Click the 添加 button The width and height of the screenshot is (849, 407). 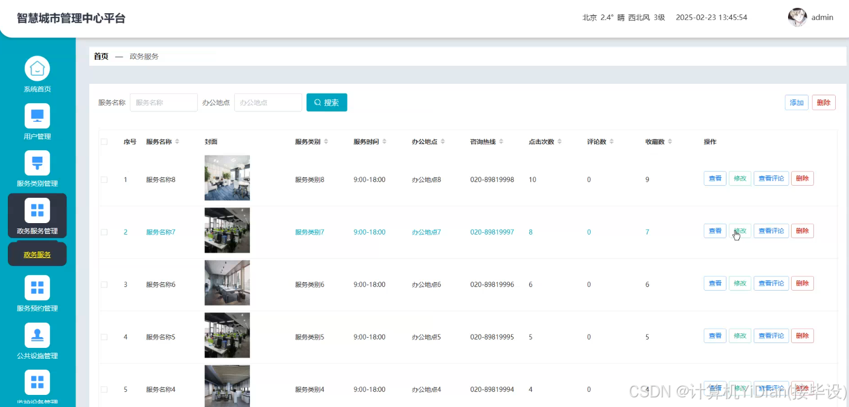point(797,103)
